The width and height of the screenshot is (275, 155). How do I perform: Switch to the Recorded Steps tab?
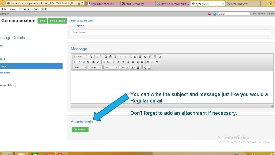(x=243, y=4)
